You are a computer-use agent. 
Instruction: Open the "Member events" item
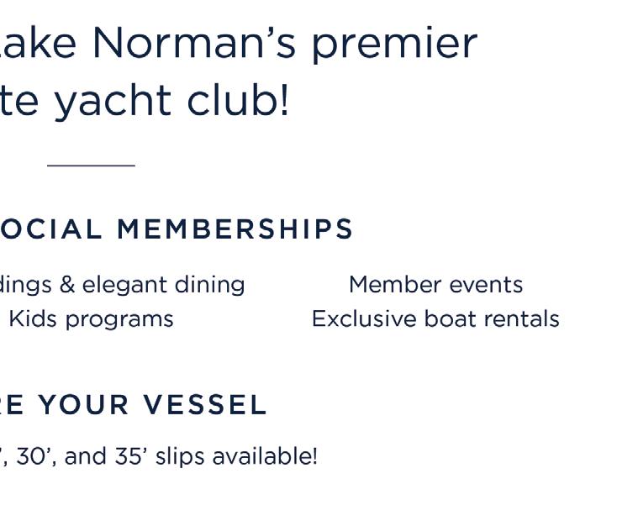435,285
